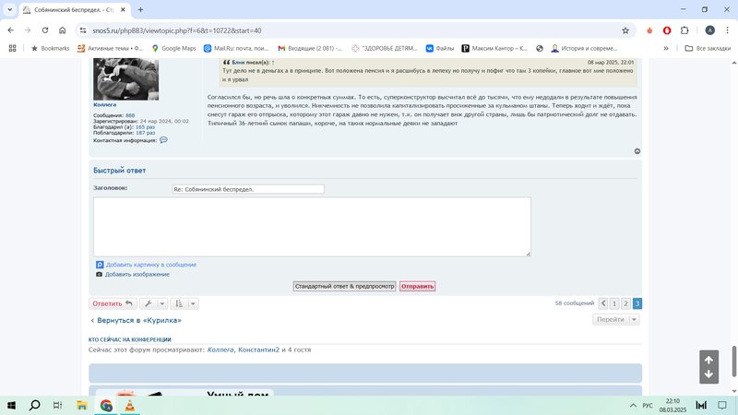
Task: Open File Explorer from the taskbar
Action: point(81,405)
